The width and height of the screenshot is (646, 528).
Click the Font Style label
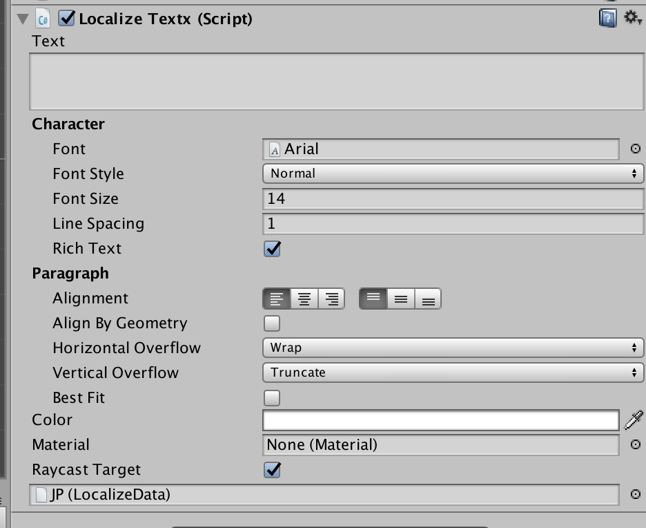point(88,174)
